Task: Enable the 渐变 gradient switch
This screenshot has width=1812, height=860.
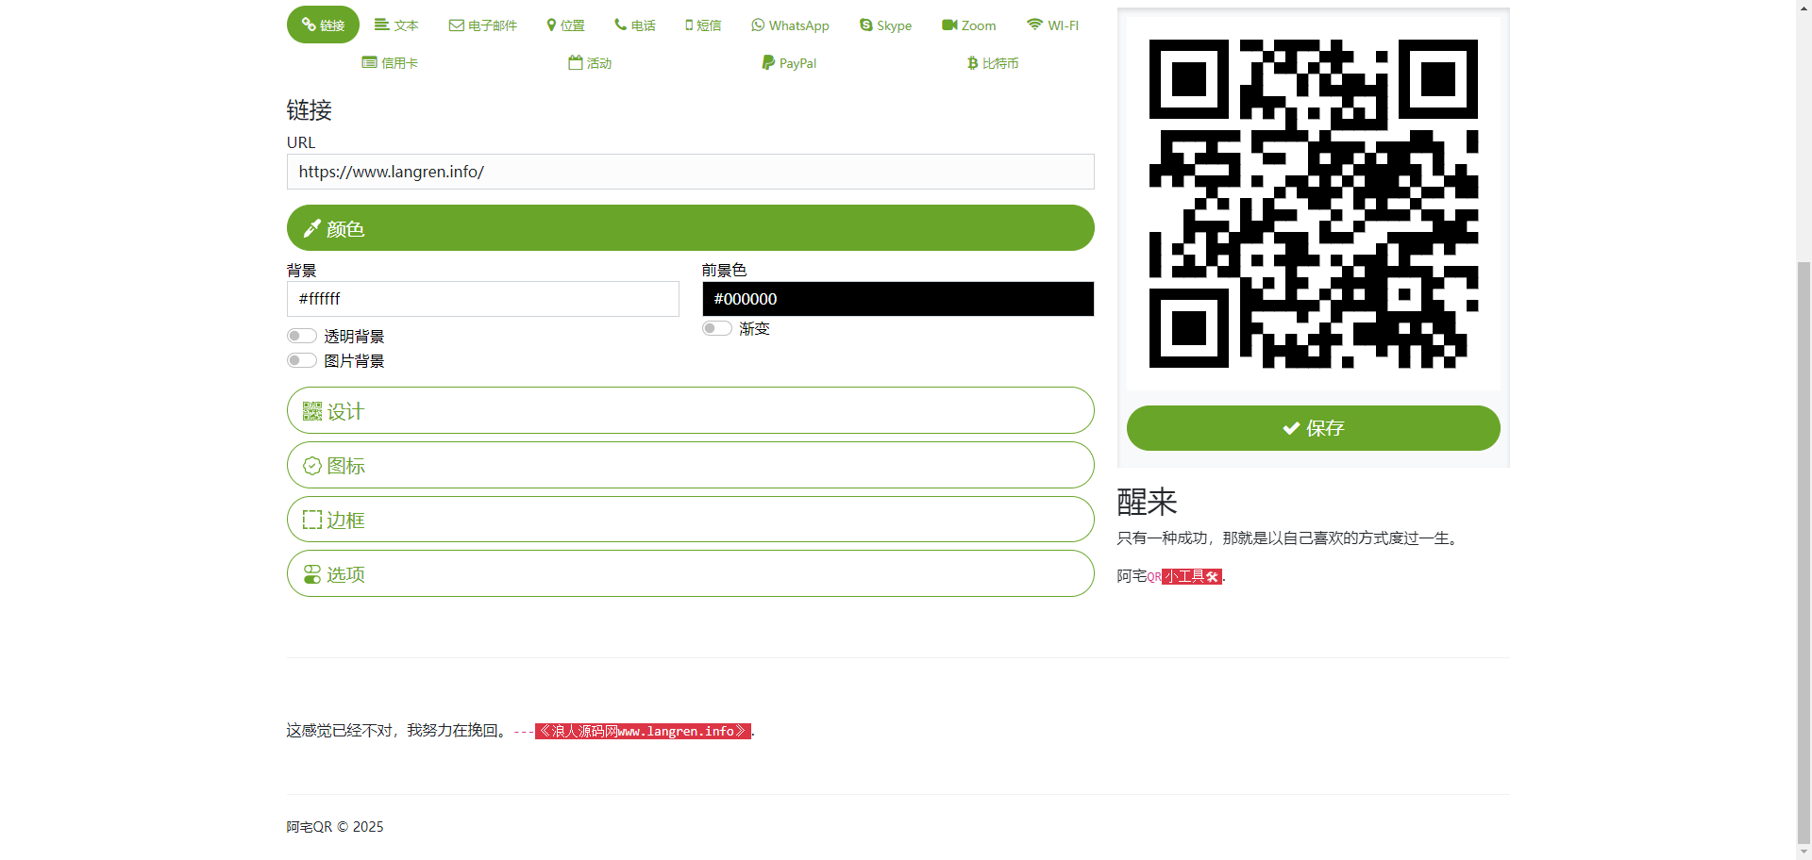Action: [717, 328]
